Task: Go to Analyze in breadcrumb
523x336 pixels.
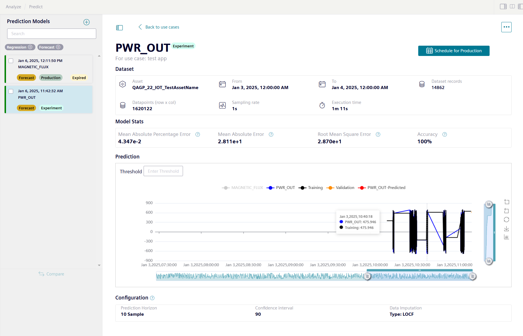Action: [13, 7]
